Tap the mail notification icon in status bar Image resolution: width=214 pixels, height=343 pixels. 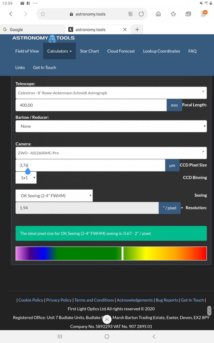tap(23, 3)
